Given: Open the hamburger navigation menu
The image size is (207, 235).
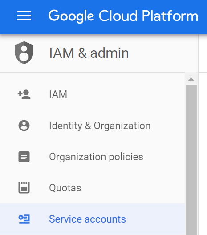Looking at the screenshot, I should (x=24, y=16).
